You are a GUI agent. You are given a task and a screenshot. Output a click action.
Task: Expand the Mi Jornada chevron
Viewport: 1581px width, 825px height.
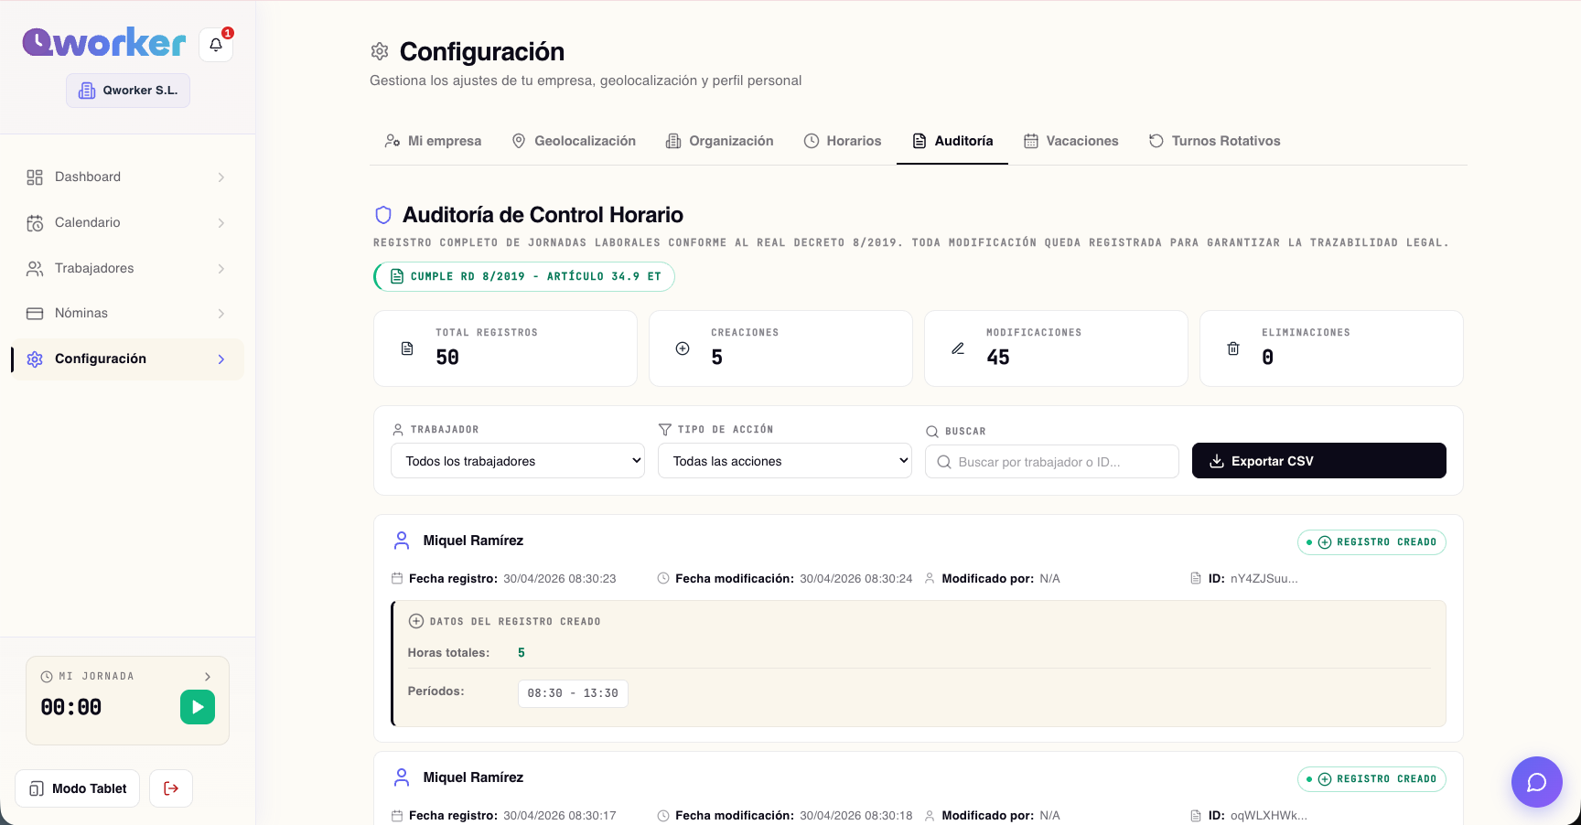click(x=208, y=677)
